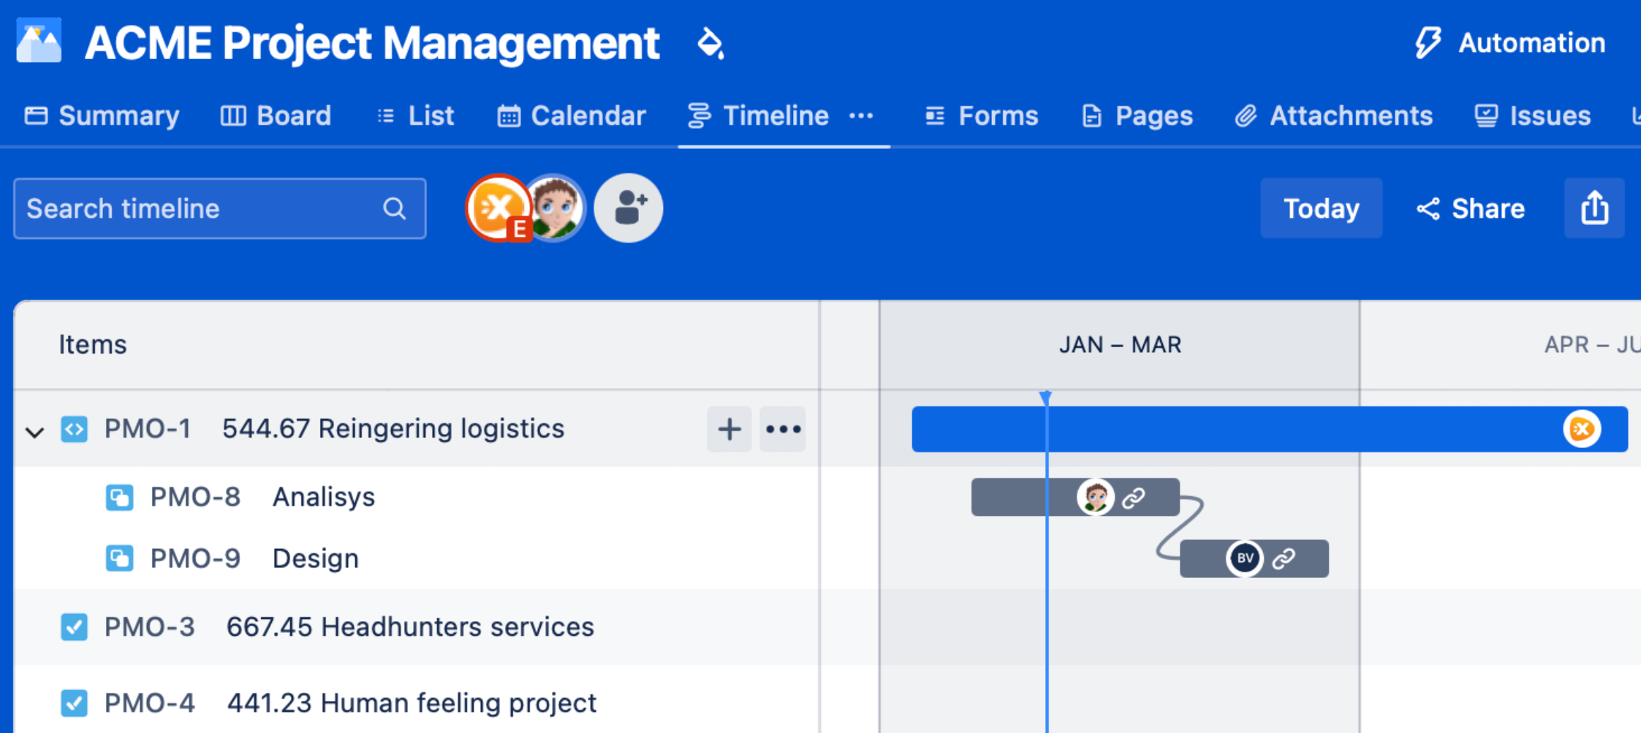Click the Items column header
1641x733 pixels.
click(x=93, y=344)
